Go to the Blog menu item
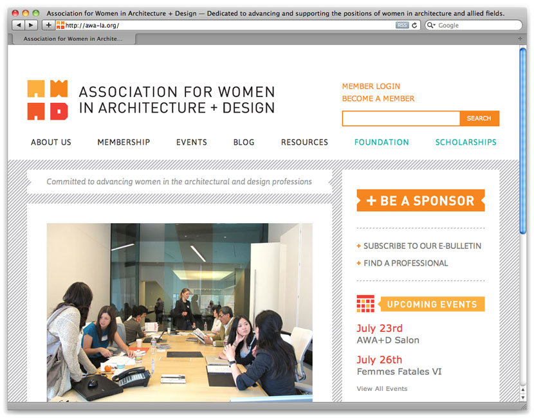534x418 pixels. [x=244, y=142]
